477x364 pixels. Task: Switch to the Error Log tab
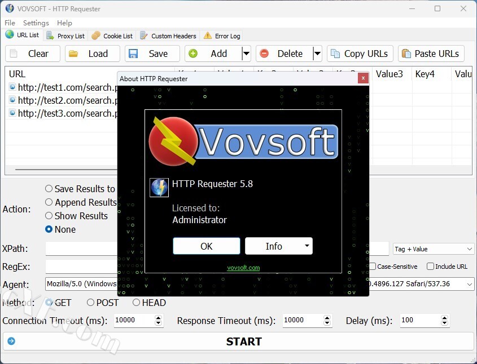click(x=222, y=36)
